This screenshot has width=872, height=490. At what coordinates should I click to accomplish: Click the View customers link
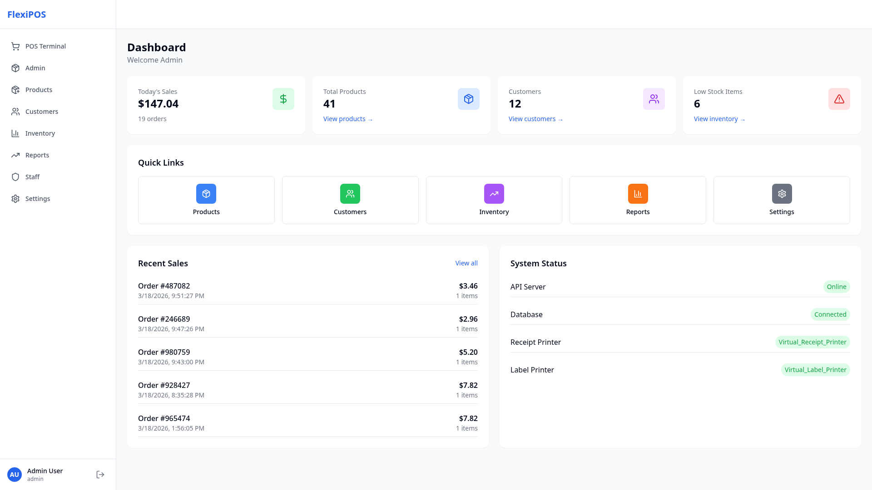point(535,119)
